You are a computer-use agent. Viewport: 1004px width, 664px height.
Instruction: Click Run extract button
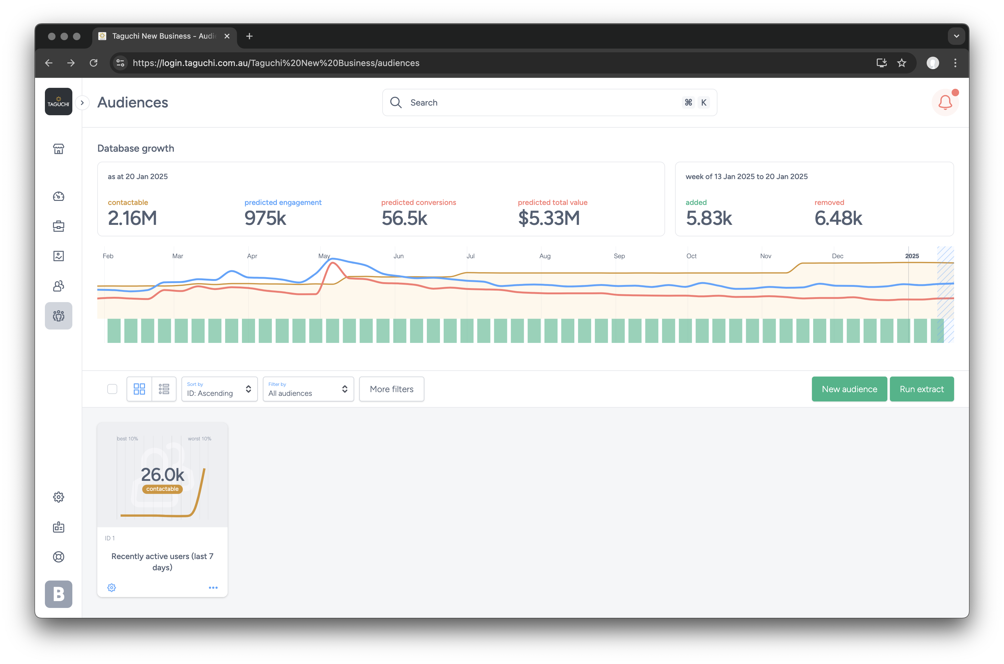pyautogui.click(x=922, y=389)
